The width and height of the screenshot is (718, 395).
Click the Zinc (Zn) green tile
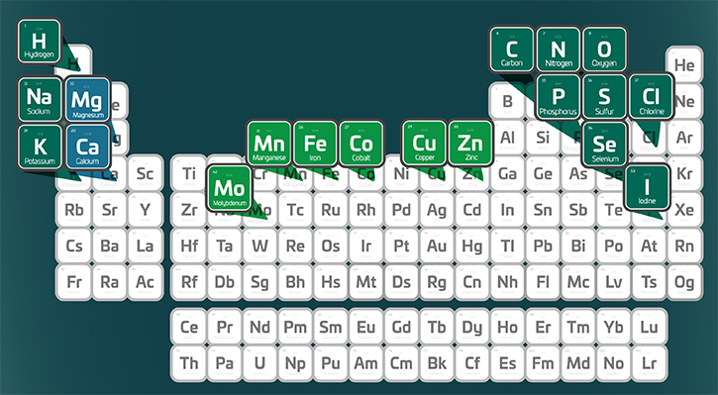coord(470,144)
